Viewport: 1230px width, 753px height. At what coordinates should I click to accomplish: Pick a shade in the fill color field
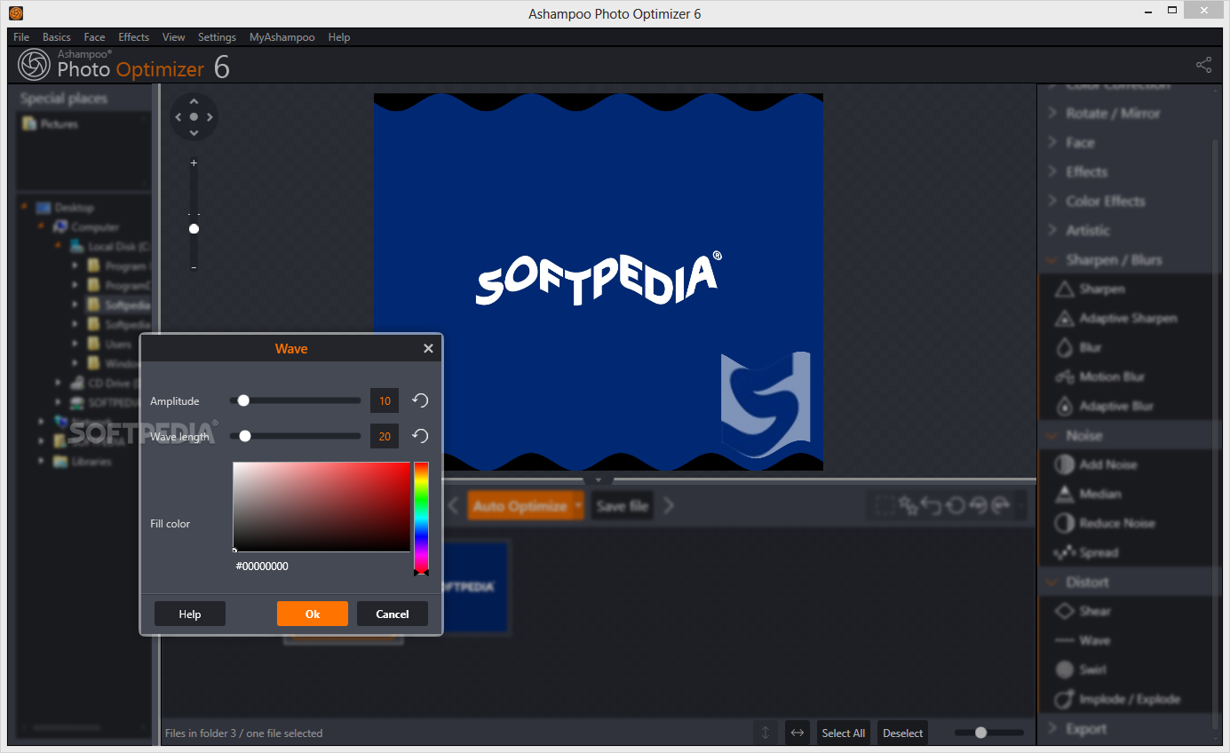pos(321,506)
